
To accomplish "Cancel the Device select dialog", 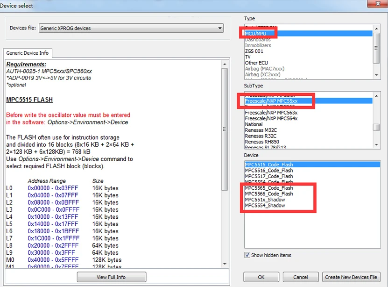I will [301, 277].
